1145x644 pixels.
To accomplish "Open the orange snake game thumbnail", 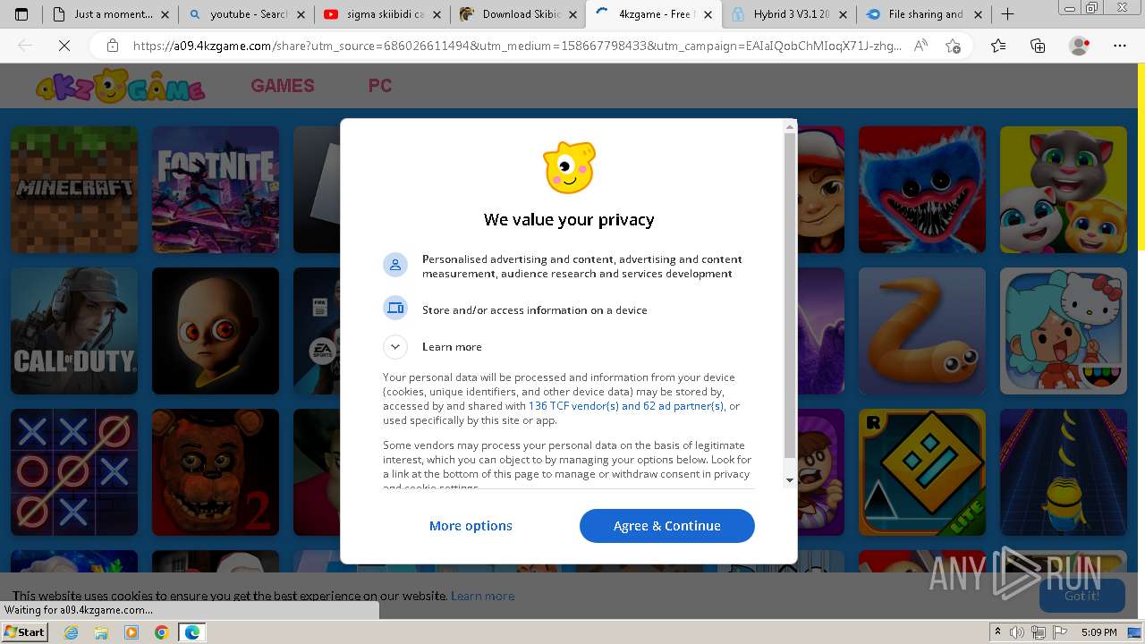I will pyautogui.click(x=922, y=331).
